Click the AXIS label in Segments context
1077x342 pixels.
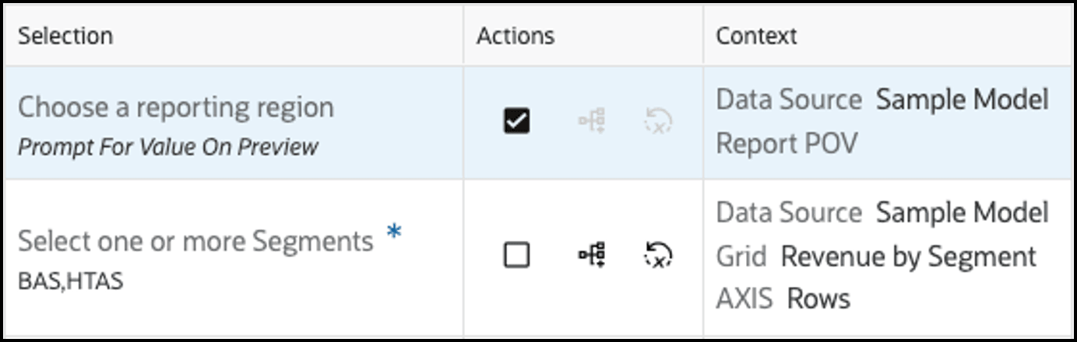tap(744, 299)
